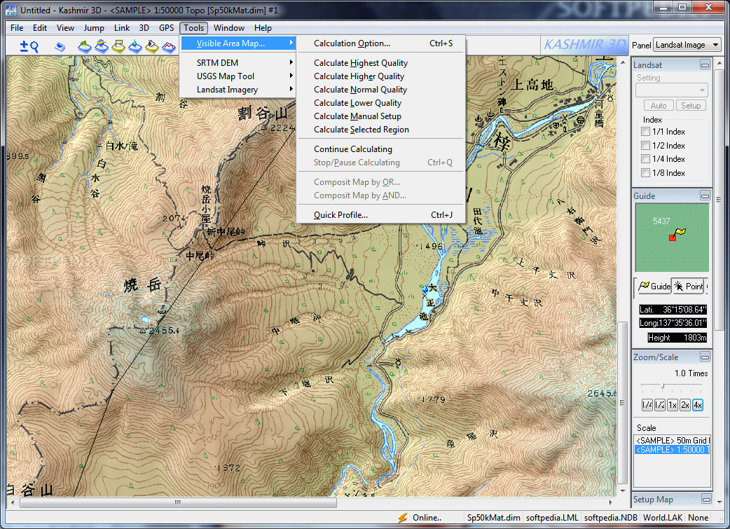Open the GPS menu

[166, 28]
